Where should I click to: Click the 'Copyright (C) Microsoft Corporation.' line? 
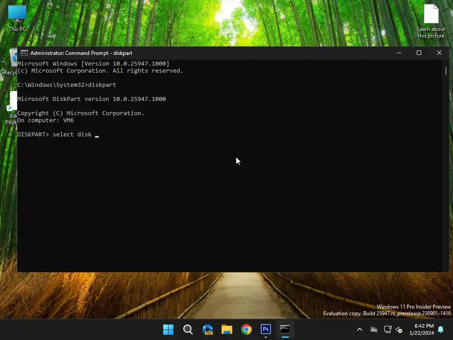81,113
